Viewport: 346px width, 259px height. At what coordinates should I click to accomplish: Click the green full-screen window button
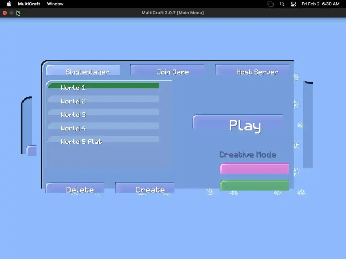pos(18,13)
